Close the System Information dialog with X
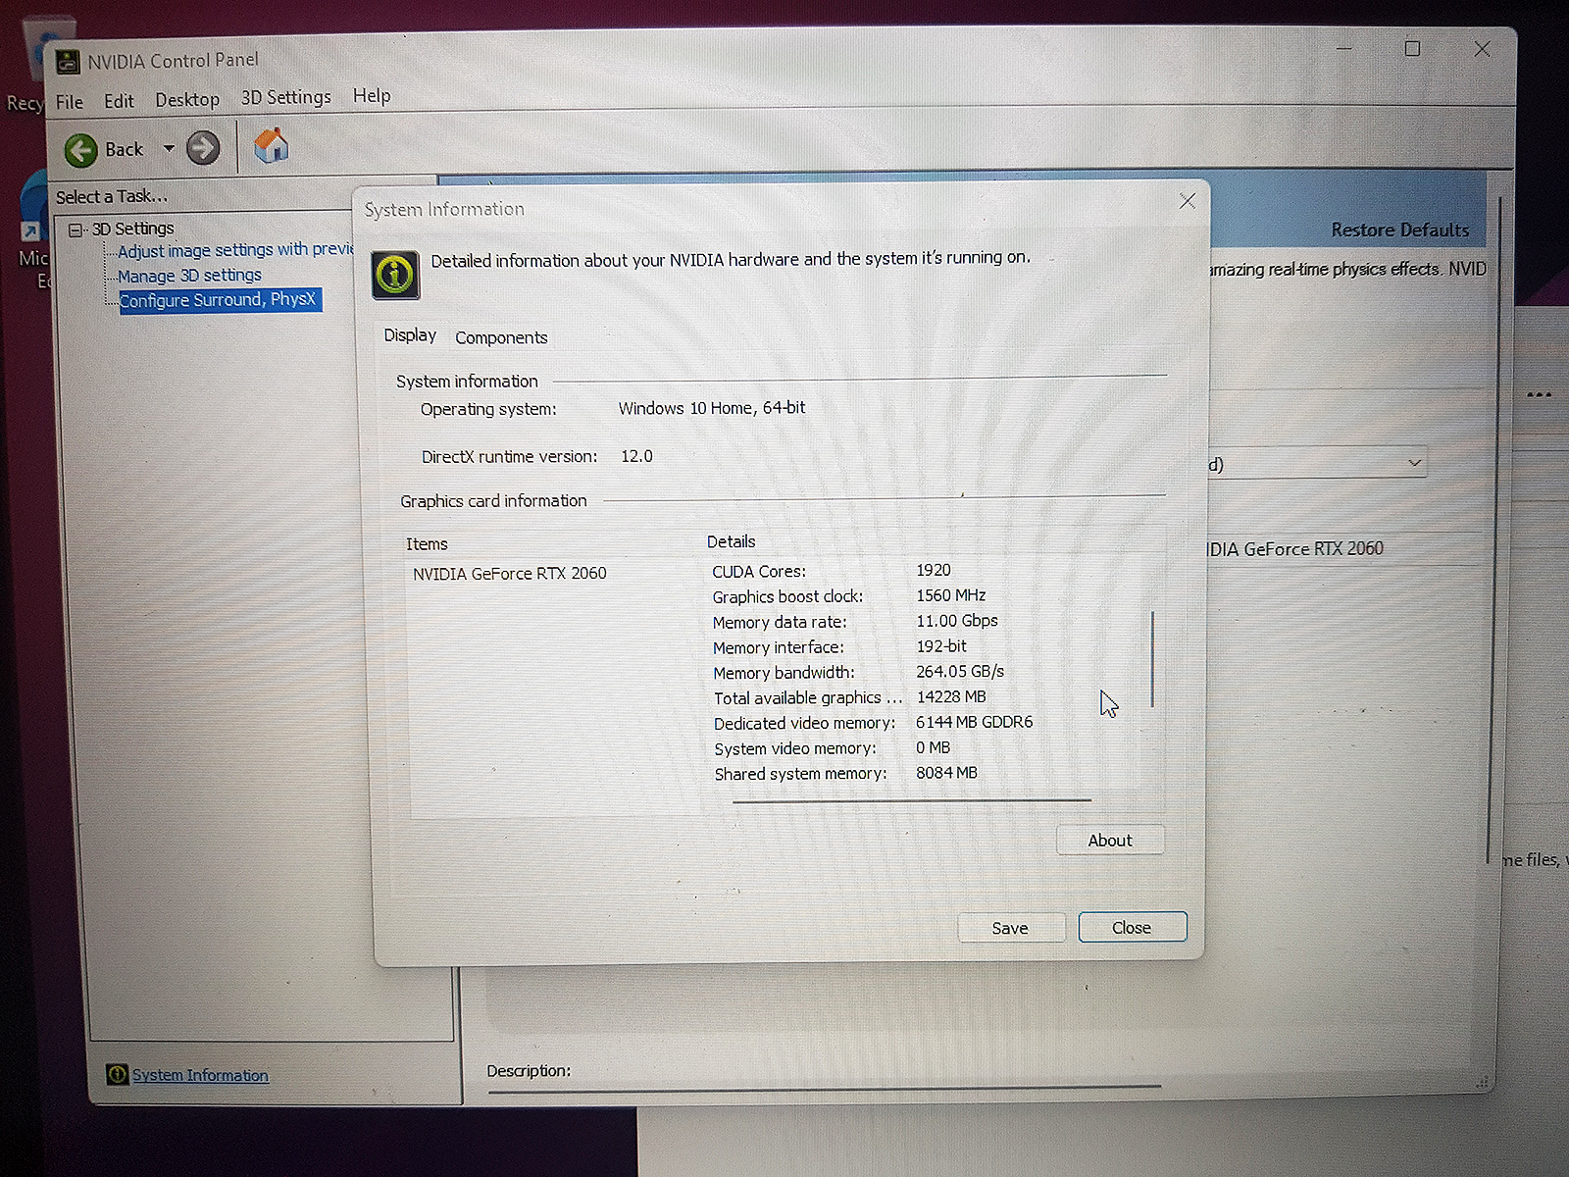 [x=1187, y=201]
